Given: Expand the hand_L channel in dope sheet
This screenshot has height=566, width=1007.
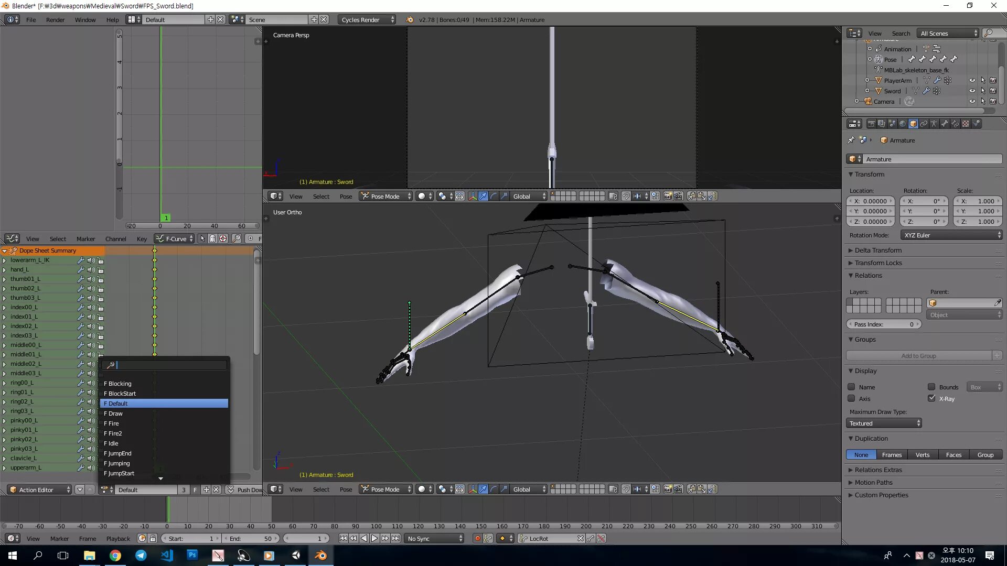Looking at the screenshot, I should (4, 269).
